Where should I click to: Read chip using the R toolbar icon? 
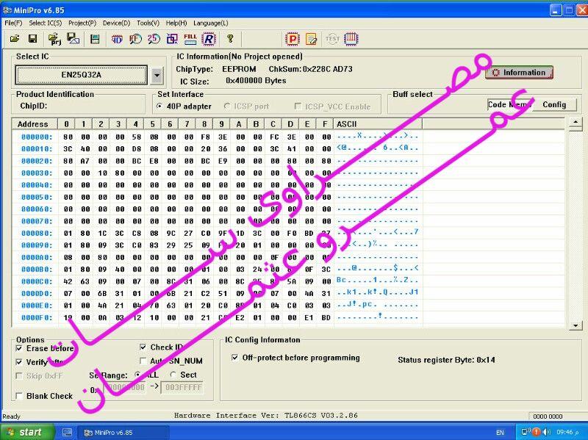[x=209, y=39]
